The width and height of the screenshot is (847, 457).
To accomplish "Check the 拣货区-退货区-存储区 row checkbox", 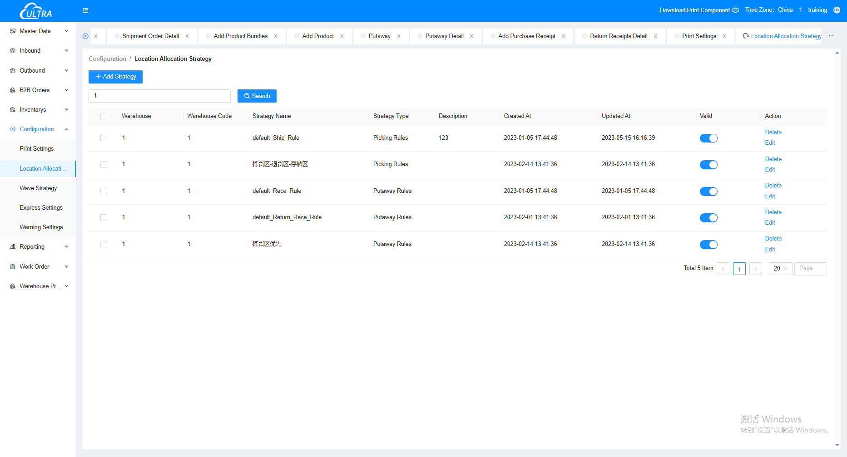I will click(104, 164).
